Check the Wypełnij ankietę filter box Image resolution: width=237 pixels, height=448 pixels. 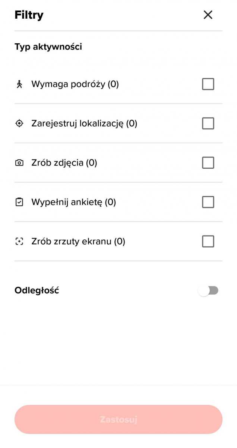[x=208, y=202]
